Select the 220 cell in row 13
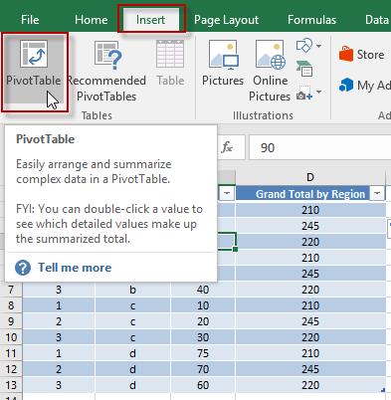 310,385
